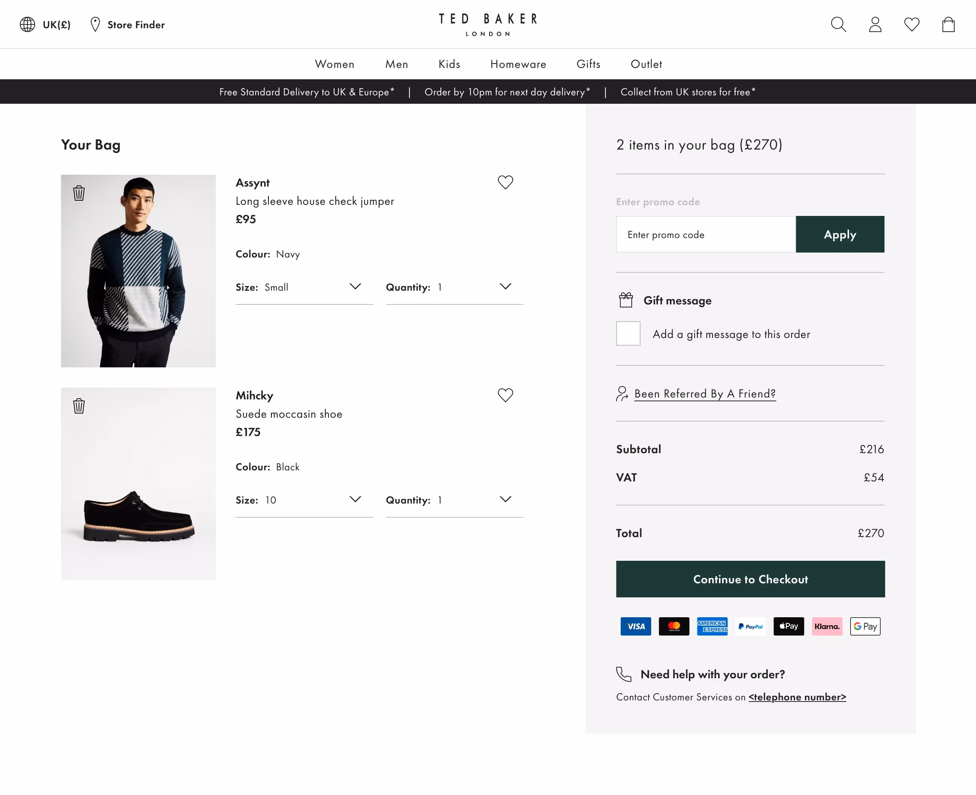Open the Homeware menu
Image resolution: width=976 pixels, height=795 pixels.
pos(518,64)
